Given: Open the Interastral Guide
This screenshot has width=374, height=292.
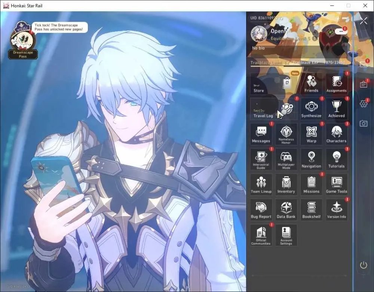Looking at the screenshot, I should coord(261,159).
